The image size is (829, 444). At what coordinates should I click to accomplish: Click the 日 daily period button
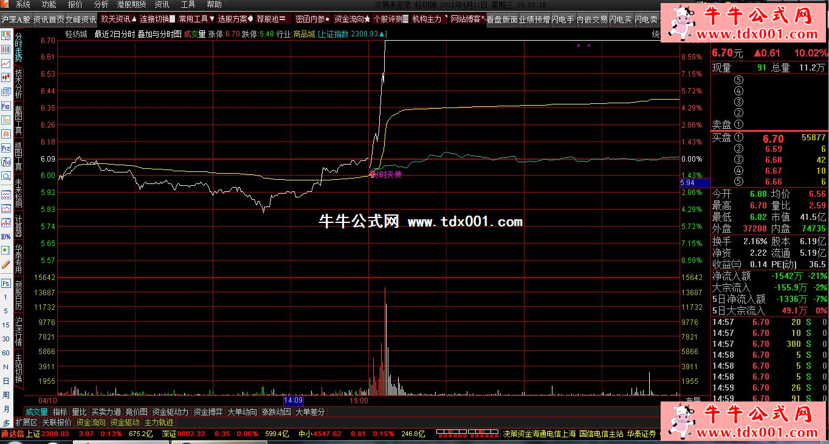tap(5, 381)
